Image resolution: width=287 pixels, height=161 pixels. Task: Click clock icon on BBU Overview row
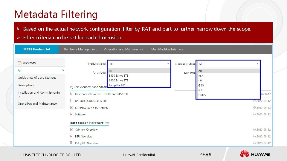[x=254, y=136]
